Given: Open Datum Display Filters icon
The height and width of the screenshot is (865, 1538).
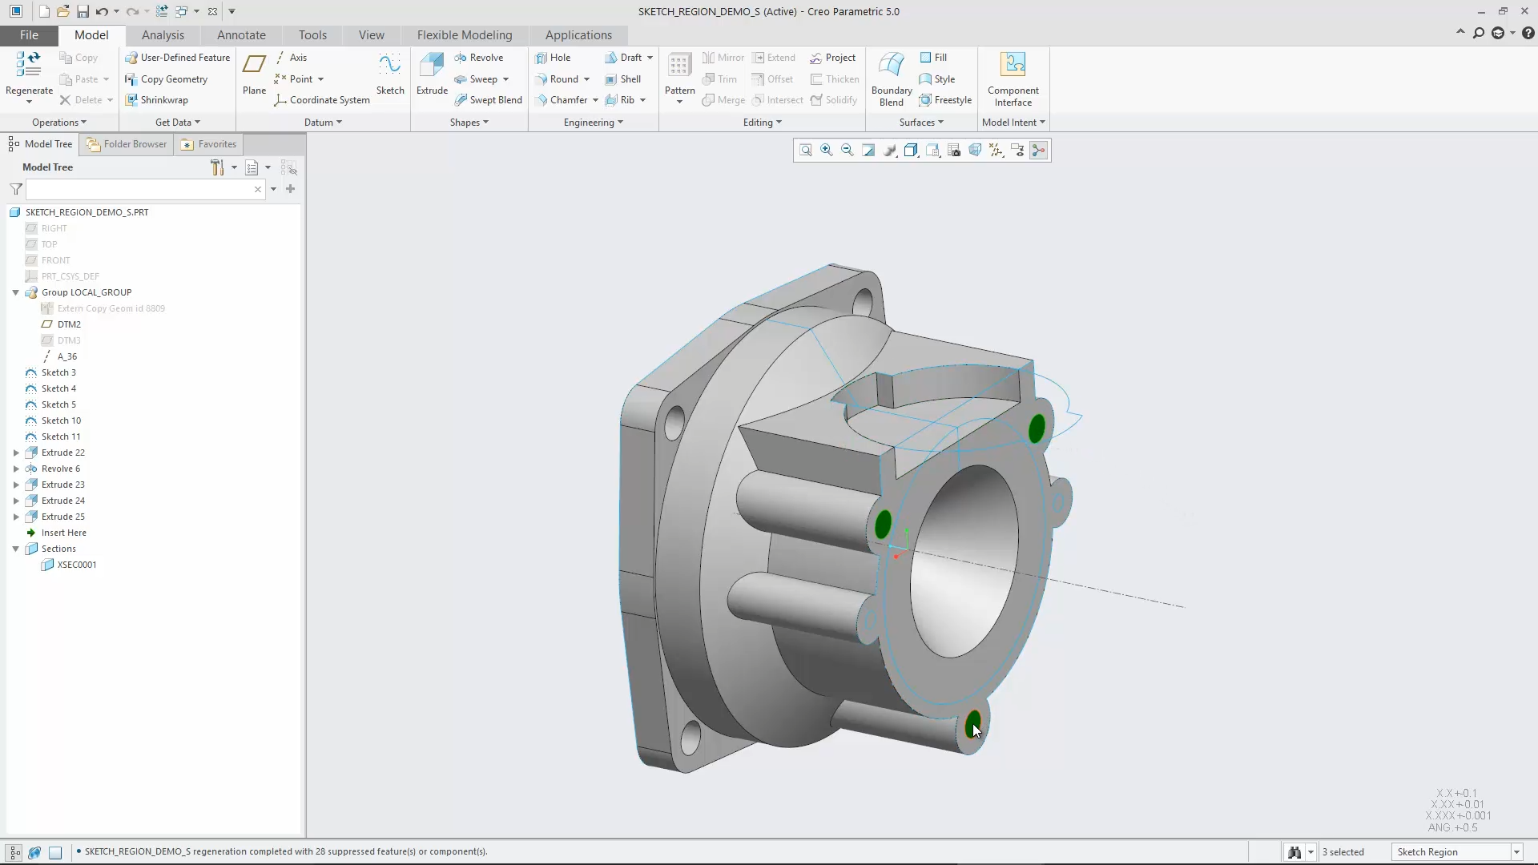Looking at the screenshot, I should click(x=996, y=151).
